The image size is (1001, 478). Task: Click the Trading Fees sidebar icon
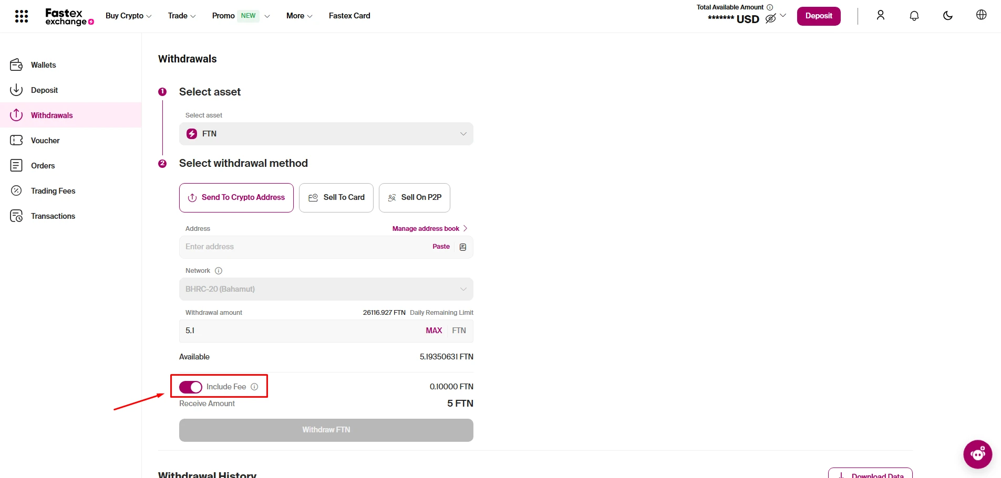pos(16,191)
